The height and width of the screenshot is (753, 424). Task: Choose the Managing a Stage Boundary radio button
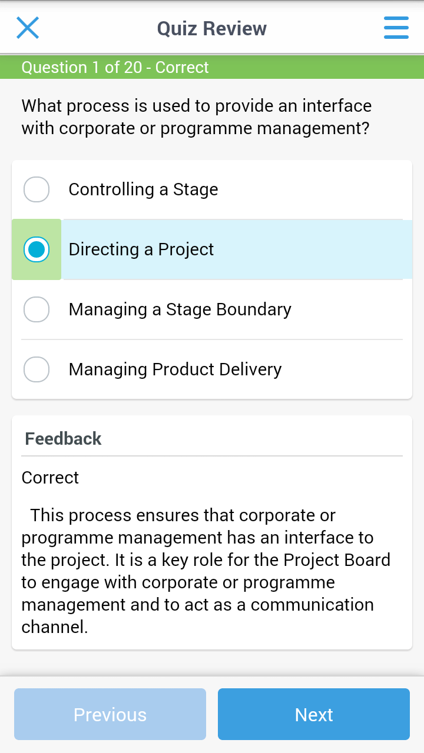point(37,309)
